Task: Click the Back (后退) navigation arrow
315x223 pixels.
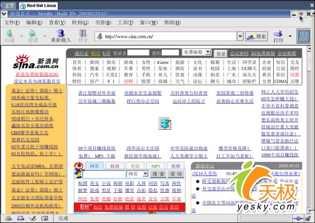Action: (x=9, y=33)
